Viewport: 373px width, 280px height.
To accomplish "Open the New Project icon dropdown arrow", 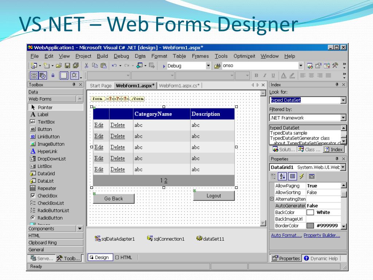I will (40, 66).
